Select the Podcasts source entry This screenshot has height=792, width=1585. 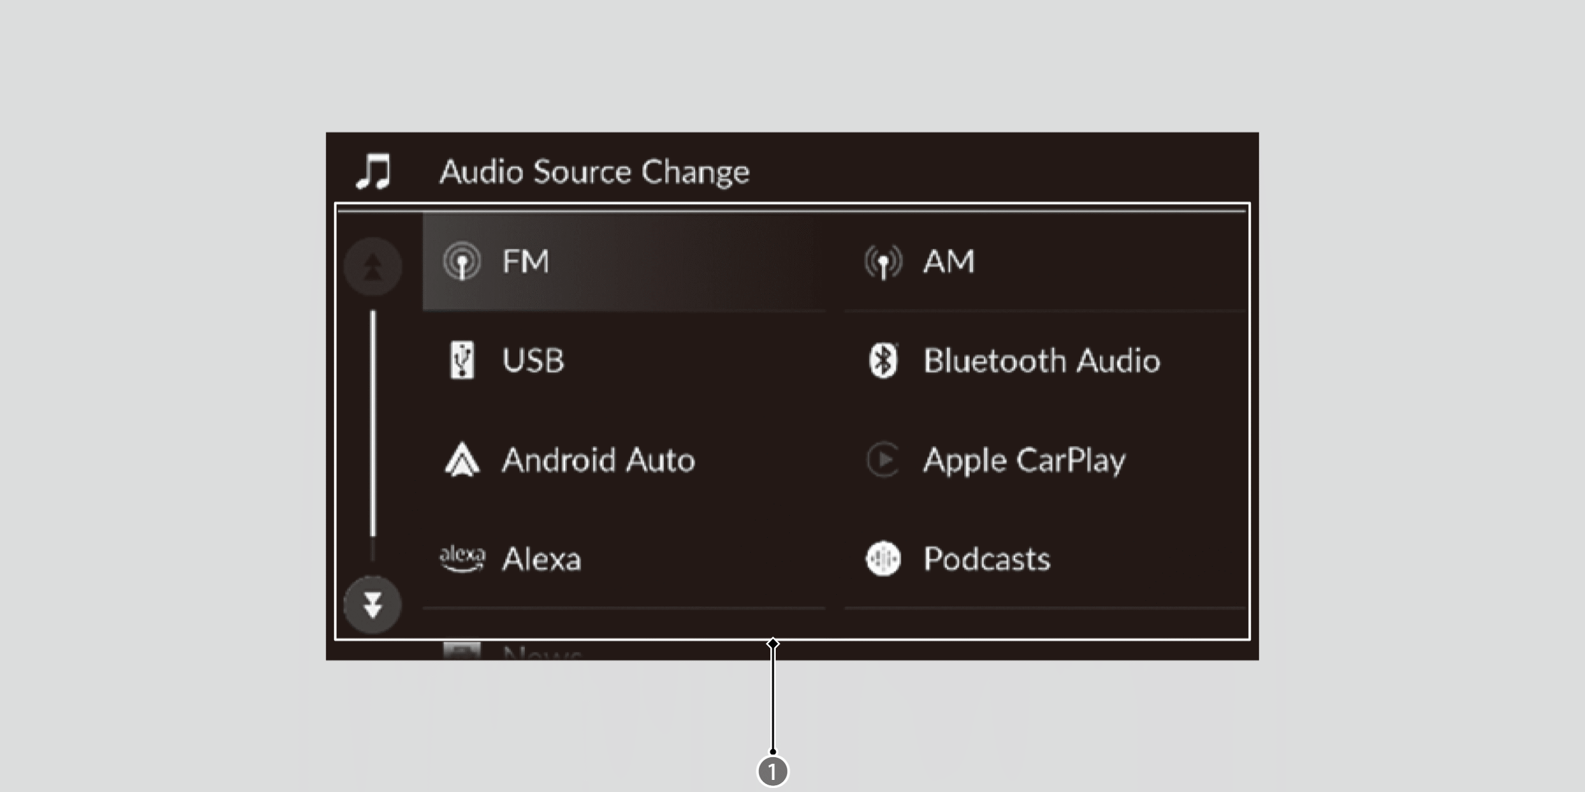pyautogui.click(x=986, y=559)
